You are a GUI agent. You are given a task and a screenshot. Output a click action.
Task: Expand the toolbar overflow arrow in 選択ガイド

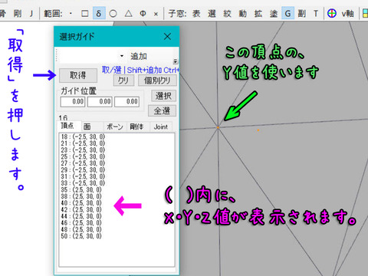coord(176,61)
